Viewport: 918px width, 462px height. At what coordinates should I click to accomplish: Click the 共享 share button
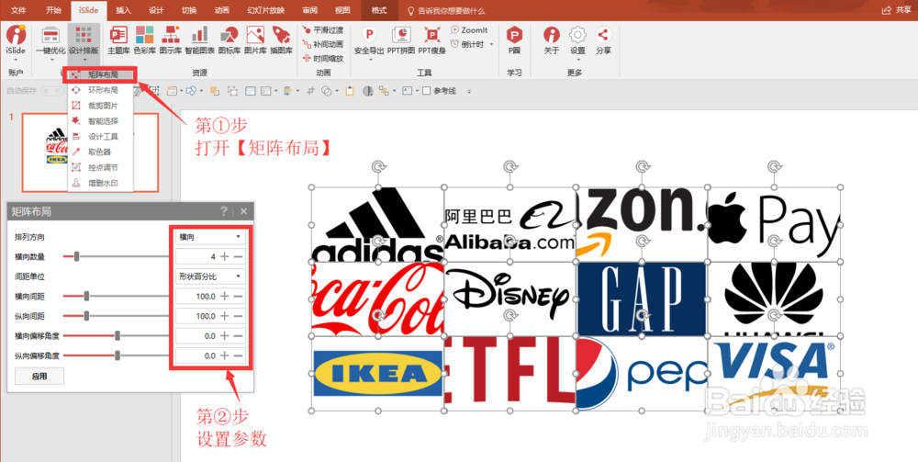pyautogui.click(x=898, y=9)
